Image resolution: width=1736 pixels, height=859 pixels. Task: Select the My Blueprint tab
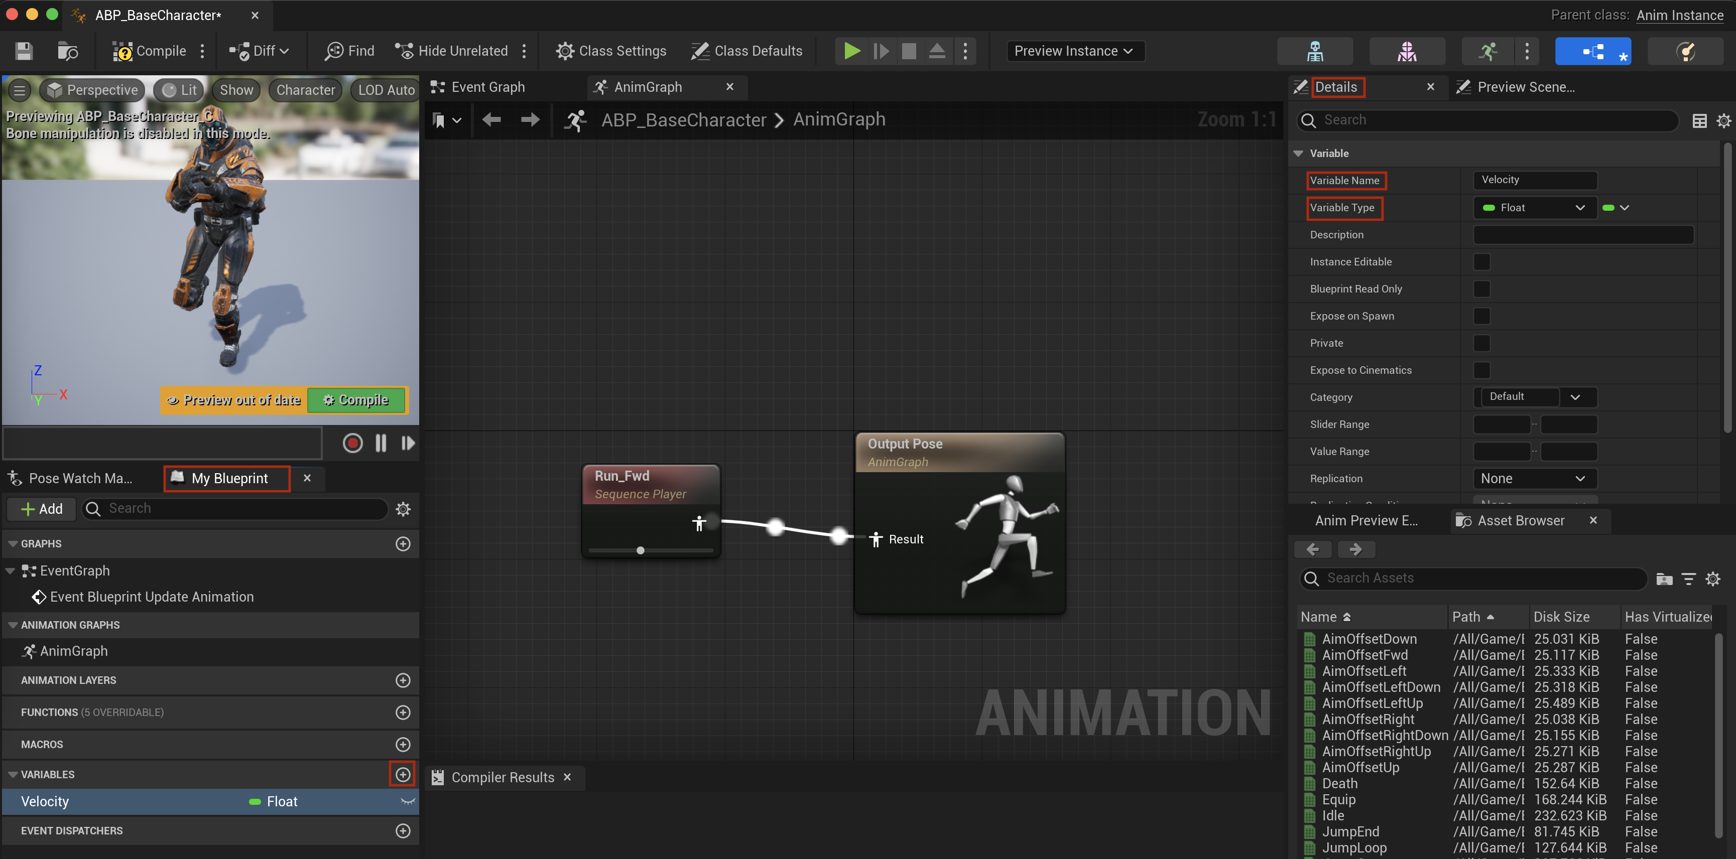[x=228, y=478]
